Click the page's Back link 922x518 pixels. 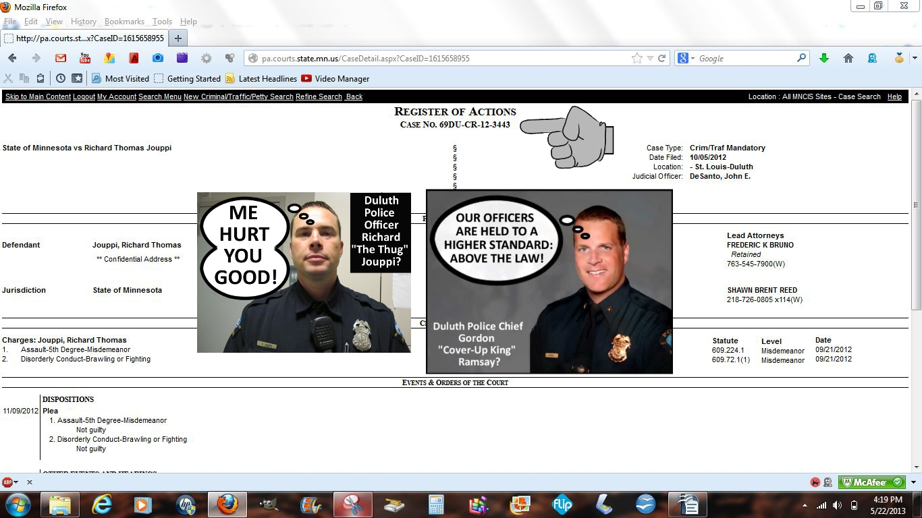354,96
